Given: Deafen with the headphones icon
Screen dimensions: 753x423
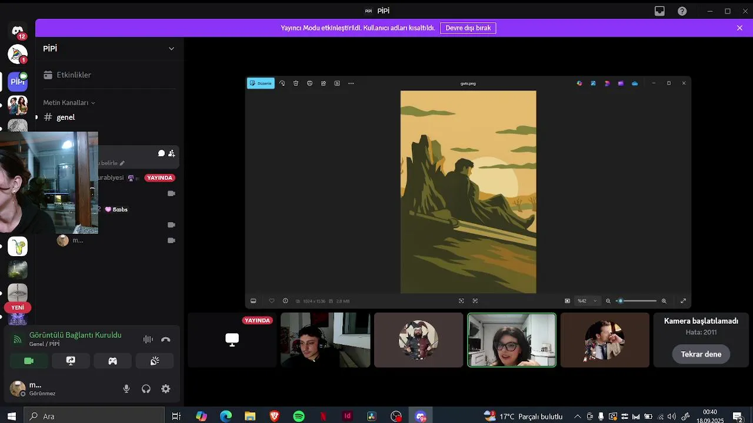Looking at the screenshot, I should point(146,389).
